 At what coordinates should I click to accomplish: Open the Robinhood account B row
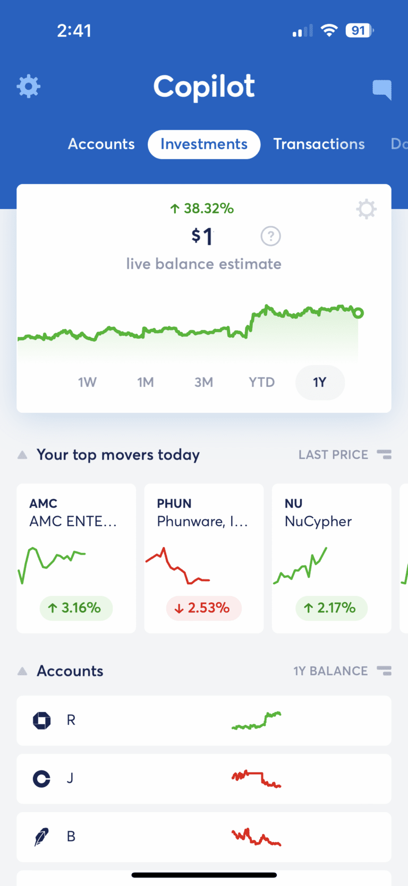(x=203, y=837)
